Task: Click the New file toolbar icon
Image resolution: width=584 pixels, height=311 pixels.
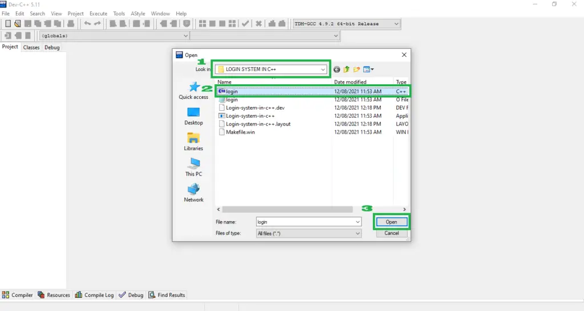Action: click(8, 24)
